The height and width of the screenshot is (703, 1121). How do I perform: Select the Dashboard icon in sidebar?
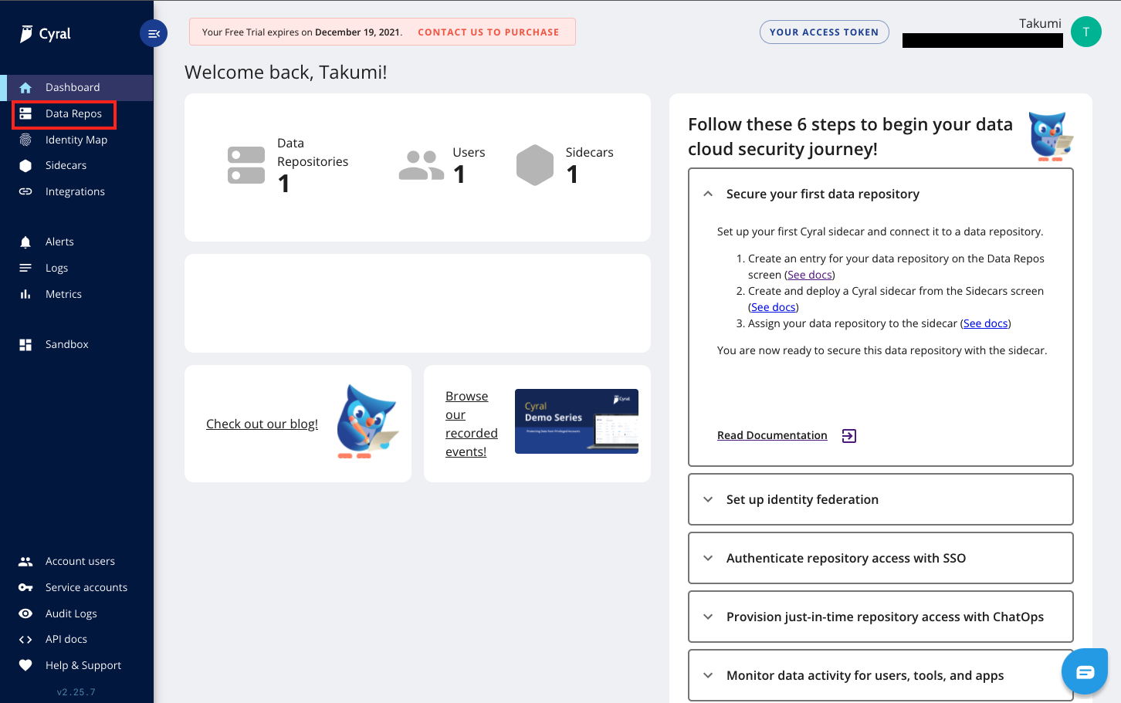(25, 87)
